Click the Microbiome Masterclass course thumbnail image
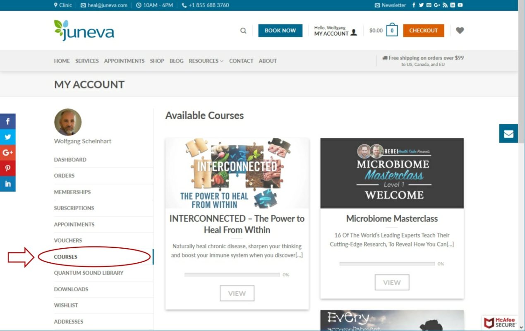Viewport: 525px width, 331px height. click(392, 173)
